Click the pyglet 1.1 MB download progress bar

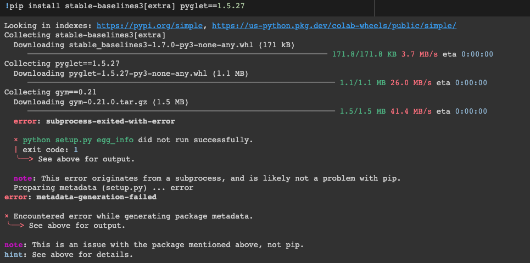click(181, 82)
